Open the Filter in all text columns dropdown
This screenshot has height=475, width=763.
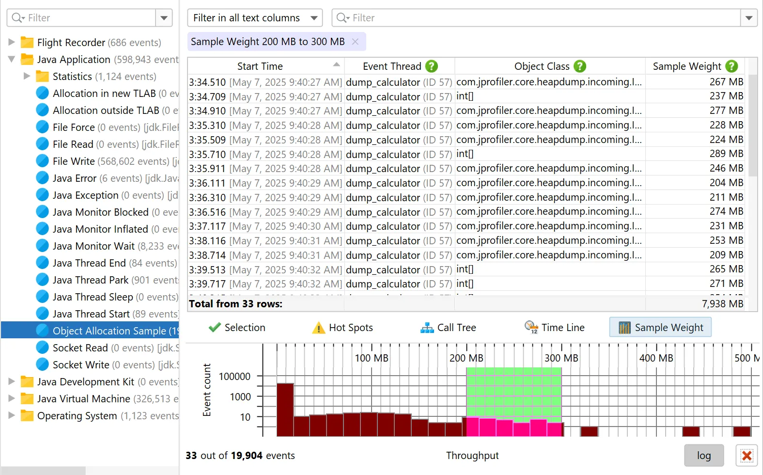(x=255, y=18)
